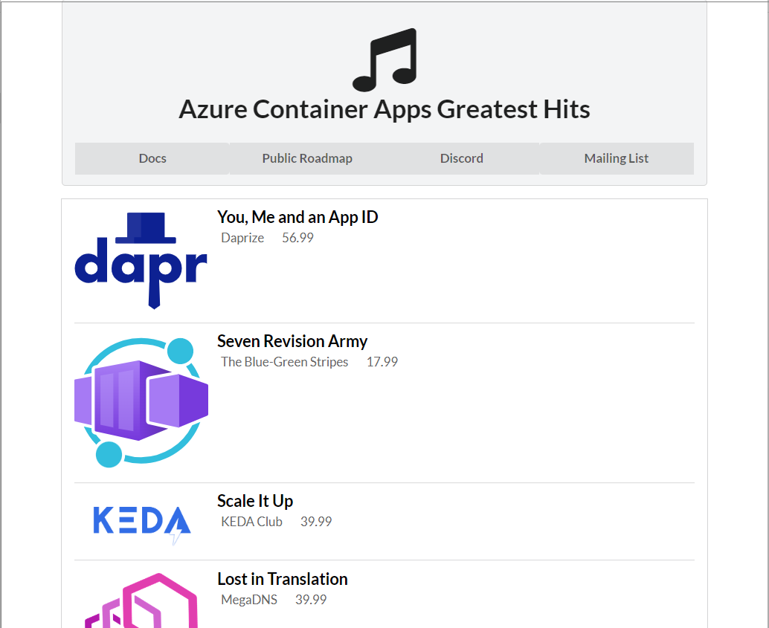Click the dapr logo album image

coord(141,261)
